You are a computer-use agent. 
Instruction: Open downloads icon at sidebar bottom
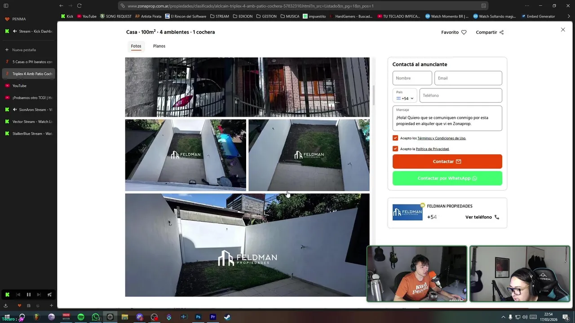click(x=6, y=306)
